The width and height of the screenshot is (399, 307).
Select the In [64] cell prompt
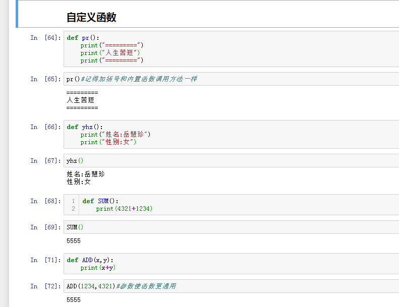click(45, 38)
